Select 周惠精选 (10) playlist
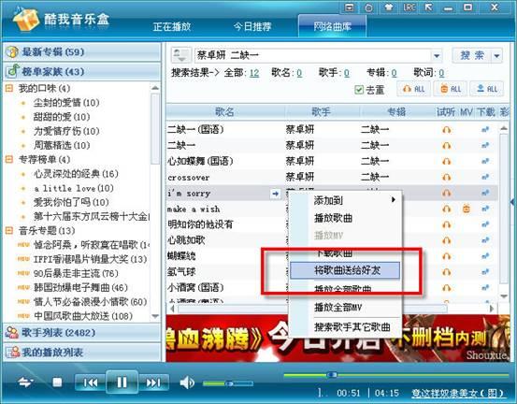Viewport: 517px width, 404px height. [x=62, y=145]
